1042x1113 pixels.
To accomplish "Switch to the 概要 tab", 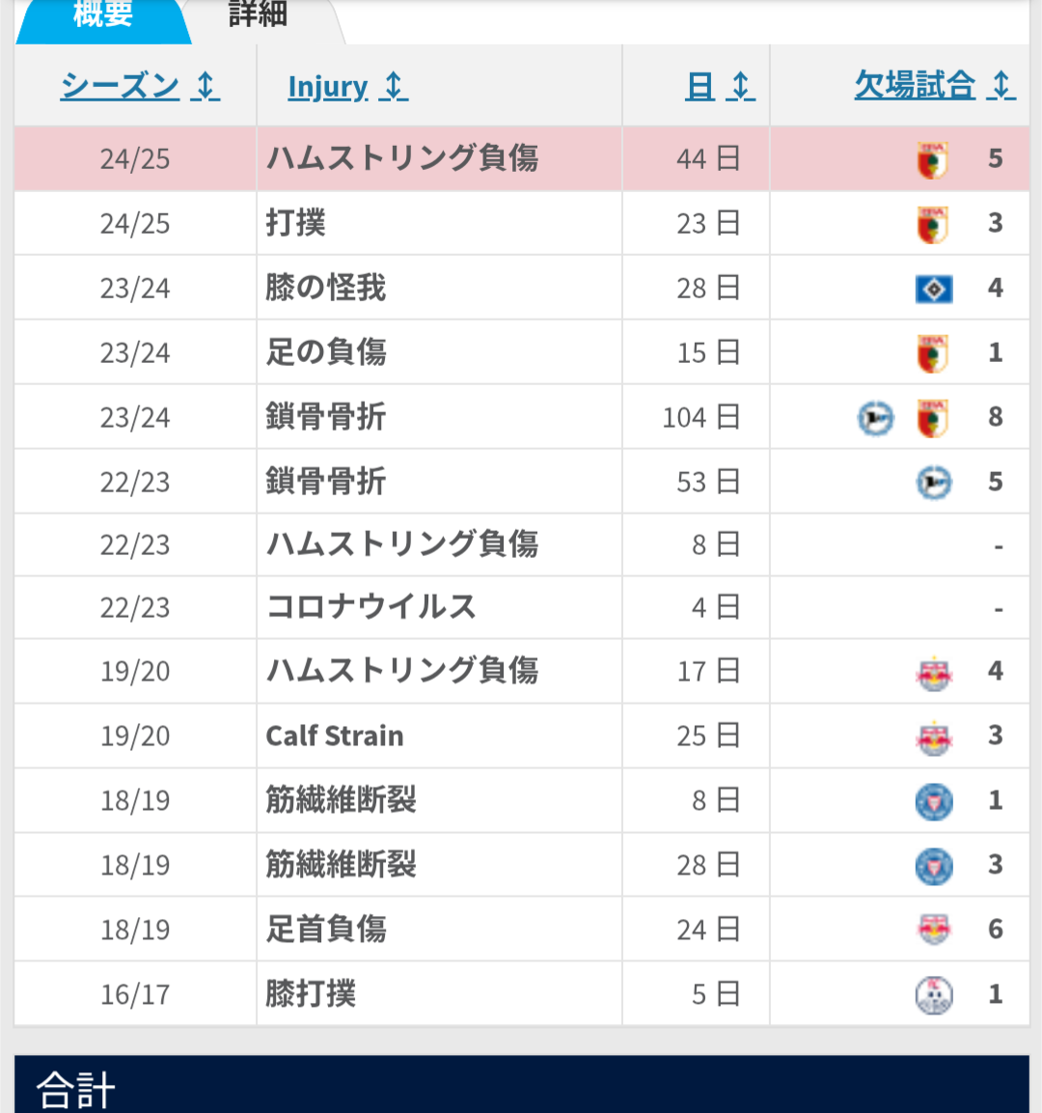I will click(x=102, y=15).
